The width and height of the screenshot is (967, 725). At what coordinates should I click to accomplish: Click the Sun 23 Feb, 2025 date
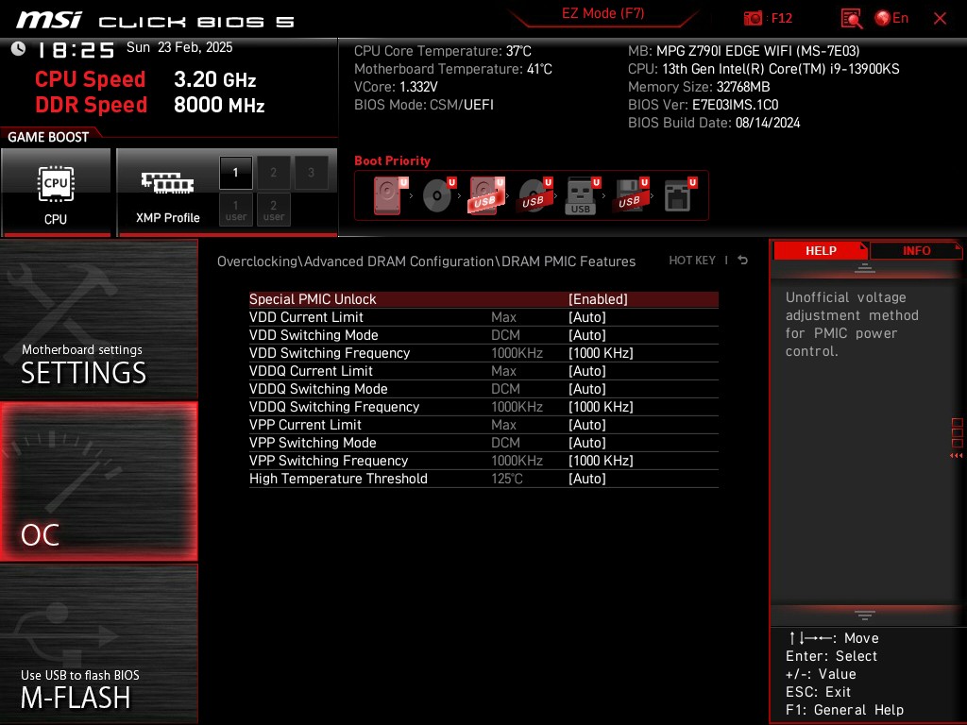coord(179,47)
